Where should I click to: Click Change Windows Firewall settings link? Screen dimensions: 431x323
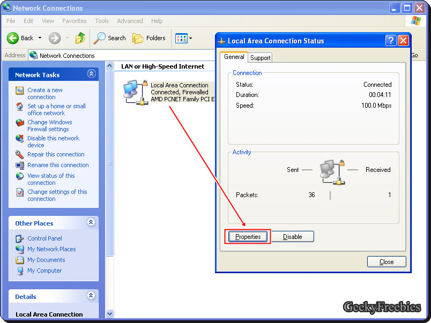coord(49,125)
